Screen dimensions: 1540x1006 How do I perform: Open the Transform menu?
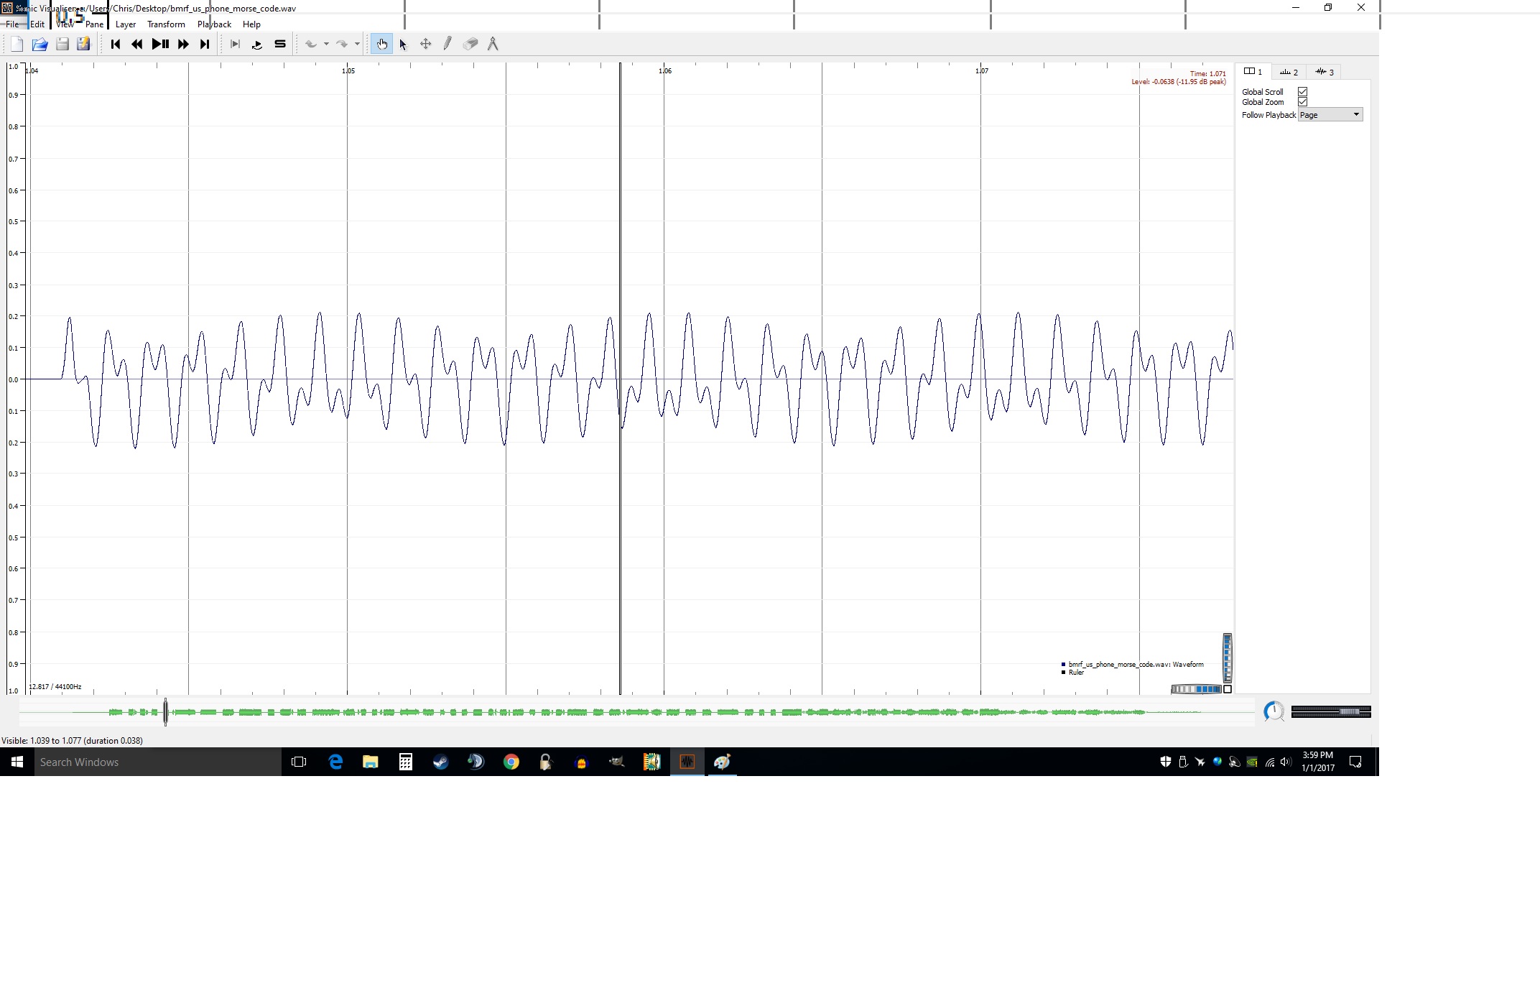click(x=166, y=24)
